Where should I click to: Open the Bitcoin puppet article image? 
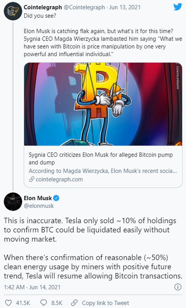[103, 104]
